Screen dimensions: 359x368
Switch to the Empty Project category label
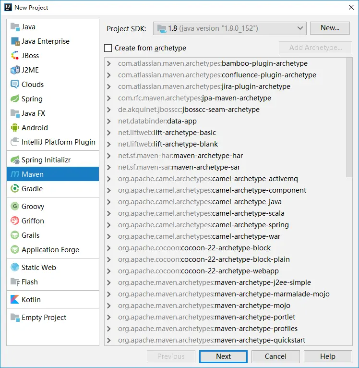44,318
